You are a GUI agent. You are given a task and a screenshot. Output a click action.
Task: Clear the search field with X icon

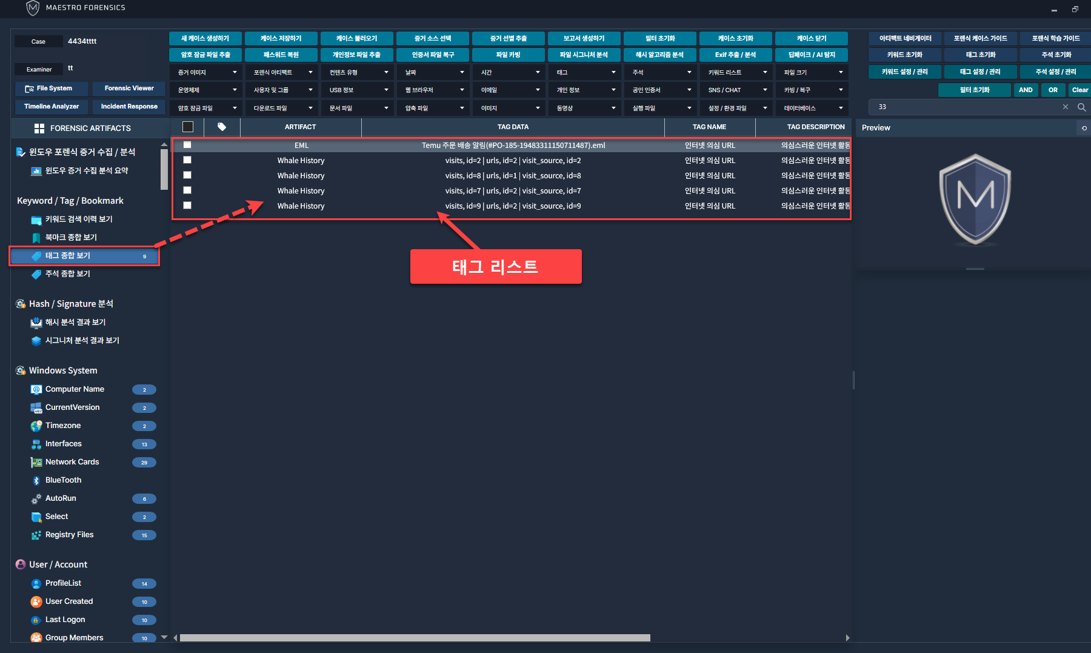click(1066, 107)
